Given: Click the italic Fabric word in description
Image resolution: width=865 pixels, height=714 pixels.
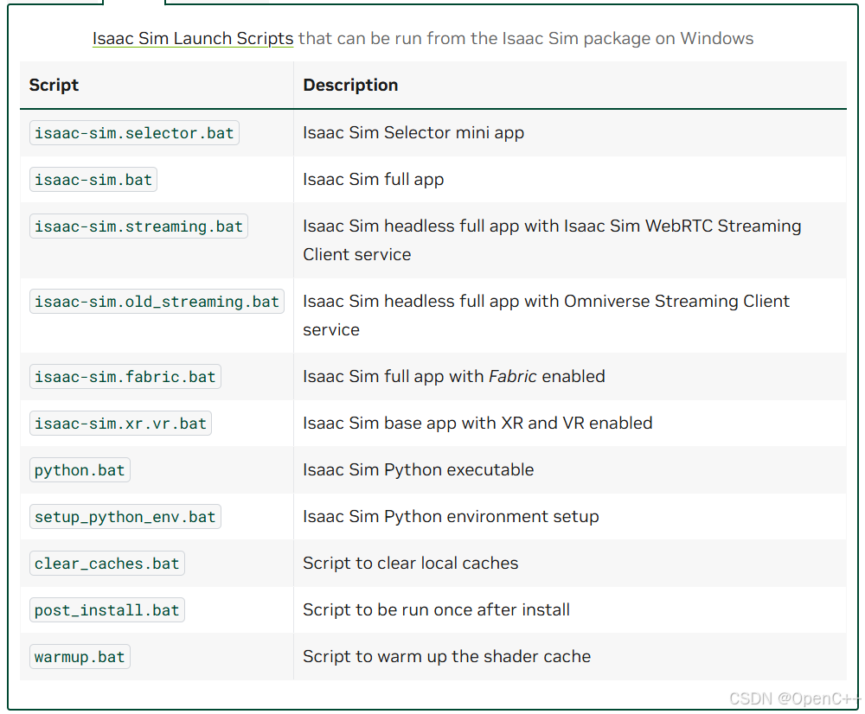Looking at the screenshot, I should (513, 377).
